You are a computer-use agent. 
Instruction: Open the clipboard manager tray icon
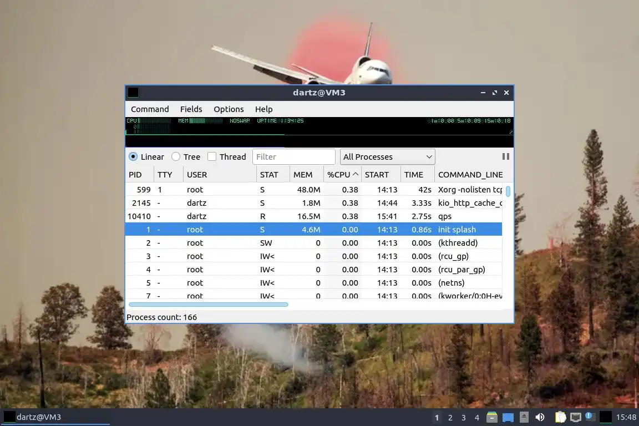[561, 417]
